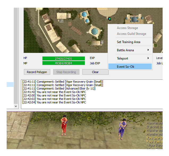The height and width of the screenshot is (156, 169).
Task: Select Set Training Area in the context menu
Action: pyautogui.click(x=130, y=42)
